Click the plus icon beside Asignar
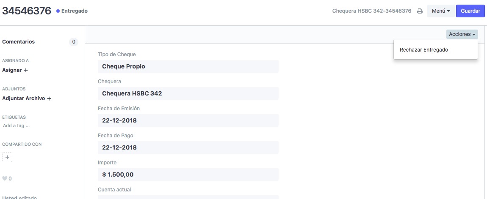This screenshot has height=199, width=487. (26, 70)
